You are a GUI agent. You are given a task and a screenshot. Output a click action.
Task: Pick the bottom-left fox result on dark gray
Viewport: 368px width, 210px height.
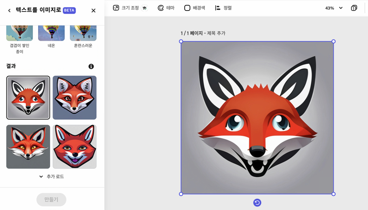pyautogui.click(x=28, y=147)
